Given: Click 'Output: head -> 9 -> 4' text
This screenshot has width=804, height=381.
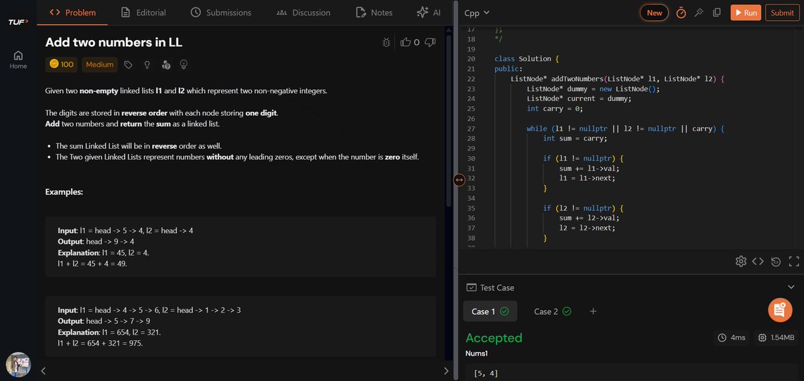Looking at the screenshot, I should (96, 242).
